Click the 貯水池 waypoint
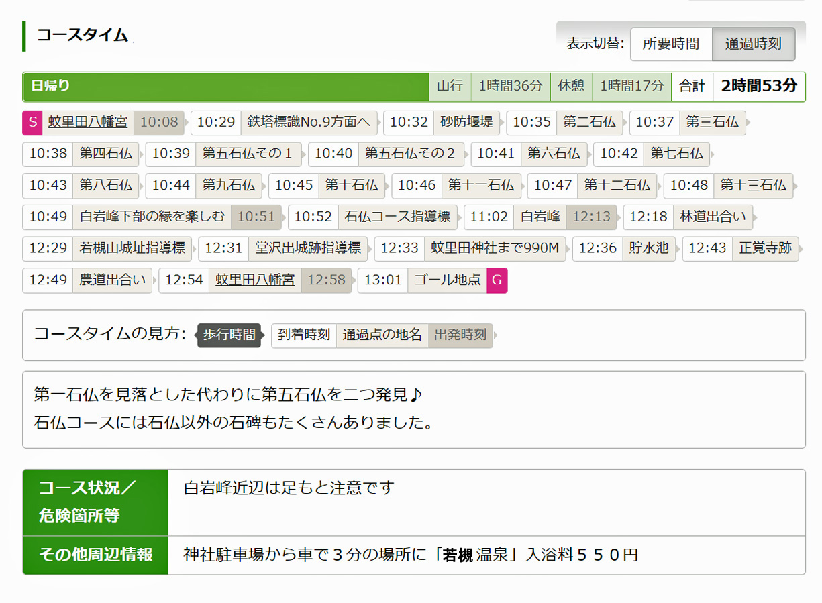The image size is (822, 603). pos(649,248)
